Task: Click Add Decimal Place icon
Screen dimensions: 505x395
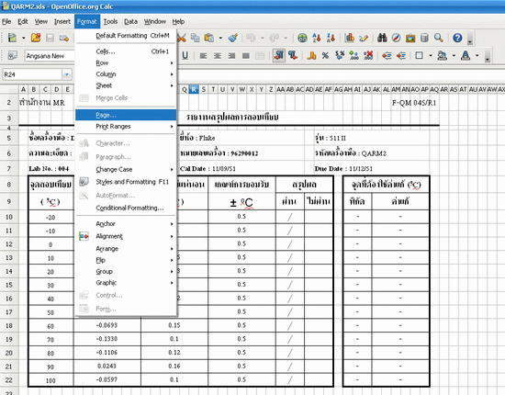Action: [x=353, y=56]
